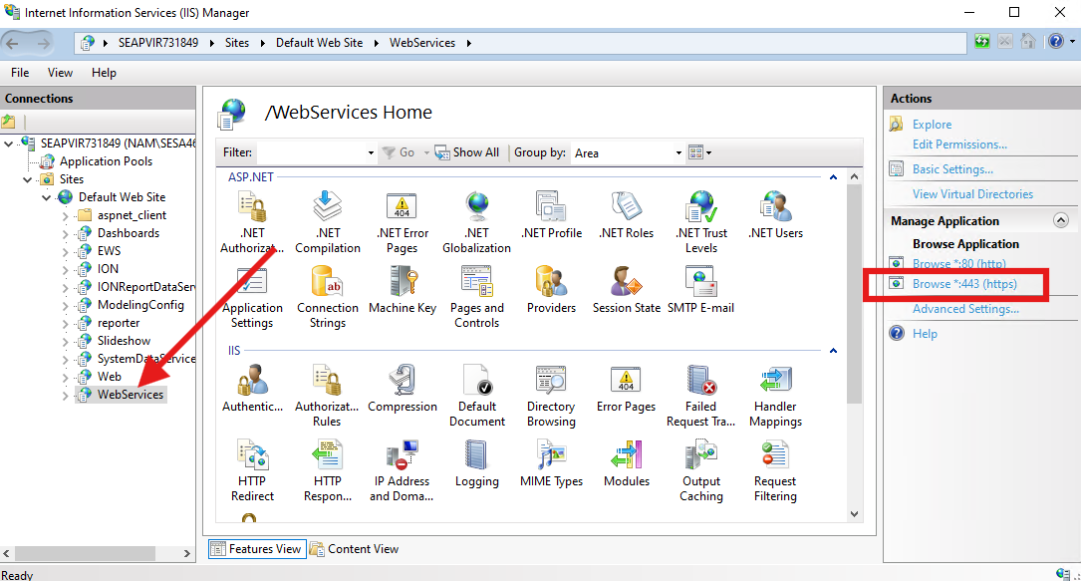Image resolution: width=1081 pixels, height=581 pixels.
Task: Open Logging feature
Action: click(x=477, y=463)
